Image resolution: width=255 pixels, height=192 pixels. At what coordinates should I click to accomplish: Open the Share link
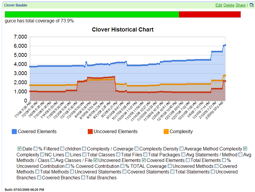[x=240, y=5]
